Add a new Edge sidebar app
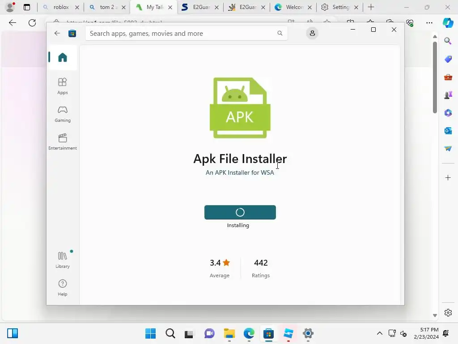Viewport: 458px width, 344px height. pyautogui.click(x=448, y=177)
